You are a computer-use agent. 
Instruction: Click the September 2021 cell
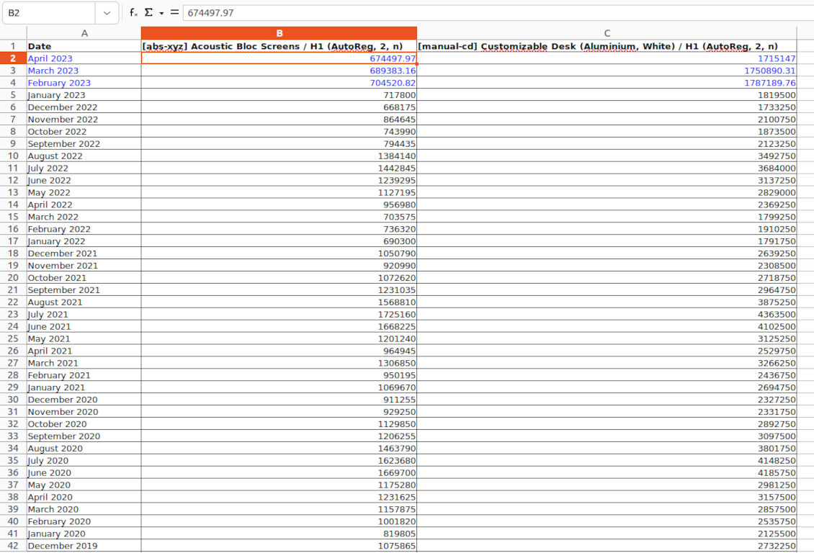tap(84, 290)
